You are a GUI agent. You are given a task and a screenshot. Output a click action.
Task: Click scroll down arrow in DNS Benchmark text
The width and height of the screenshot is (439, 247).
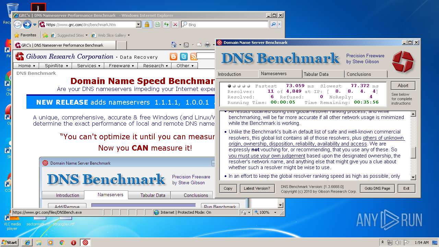coord(413,177)
